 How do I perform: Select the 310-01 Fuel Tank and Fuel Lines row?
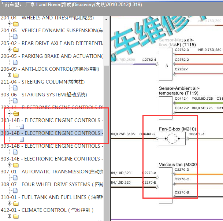52,197
